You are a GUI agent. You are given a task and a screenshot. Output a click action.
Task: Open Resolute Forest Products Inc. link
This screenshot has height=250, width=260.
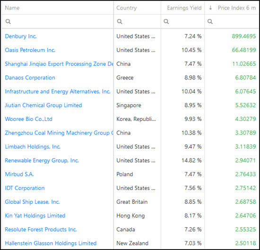pos(41,230)
